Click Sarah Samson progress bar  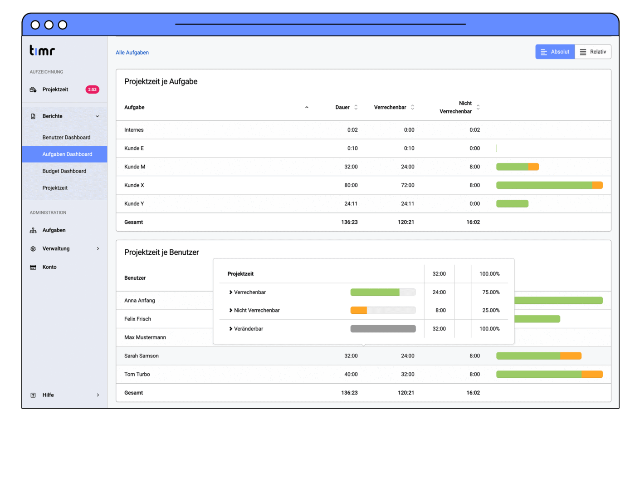coord(539,356)
